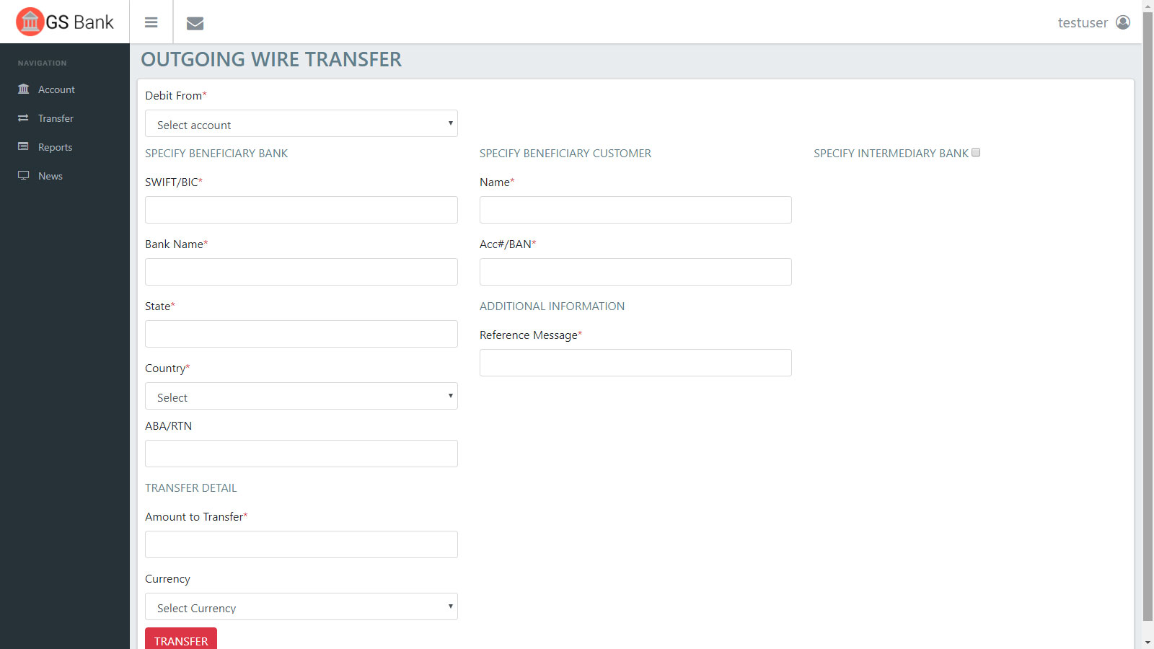Click the GS Bank logo icon
This screenshot has width=1154, height=649.
click(30, 22)
